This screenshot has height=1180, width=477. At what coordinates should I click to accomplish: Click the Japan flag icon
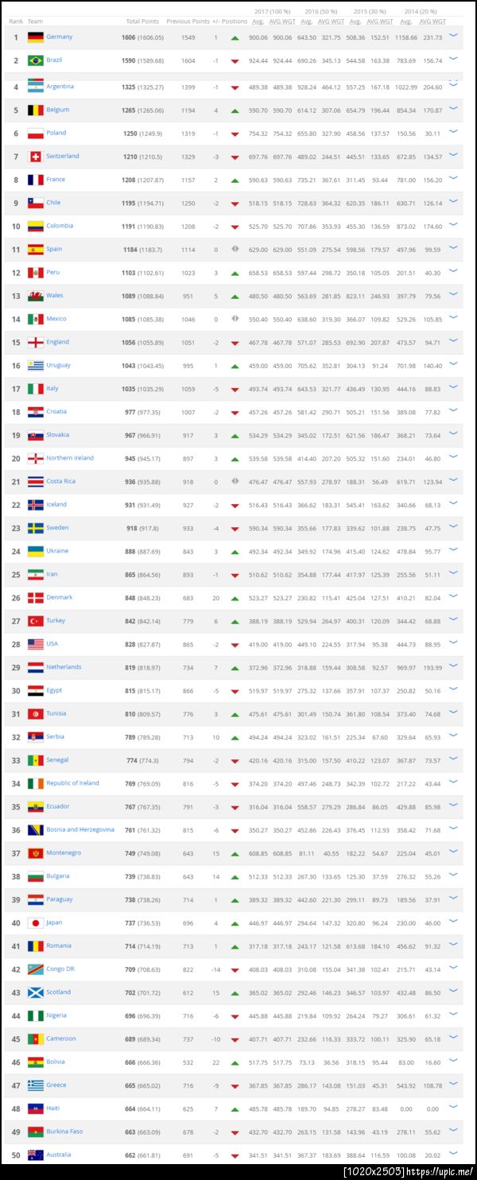35,923
